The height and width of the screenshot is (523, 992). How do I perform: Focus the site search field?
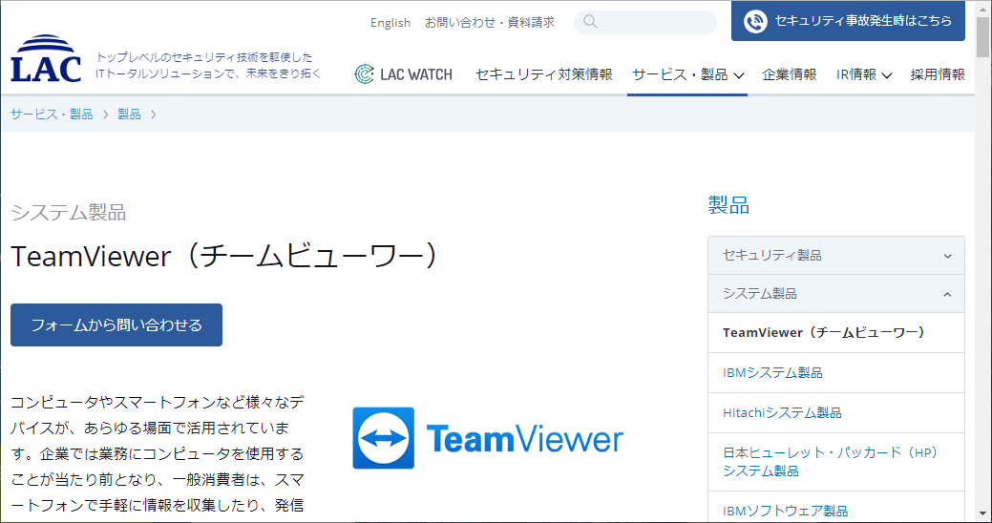tap(645, 22)
